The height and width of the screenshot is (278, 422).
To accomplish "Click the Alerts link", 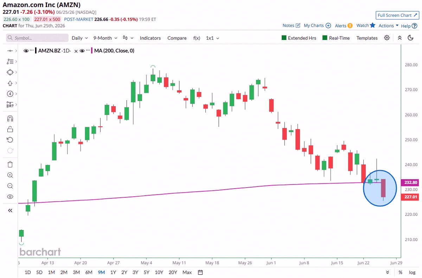I will point(340,26).
